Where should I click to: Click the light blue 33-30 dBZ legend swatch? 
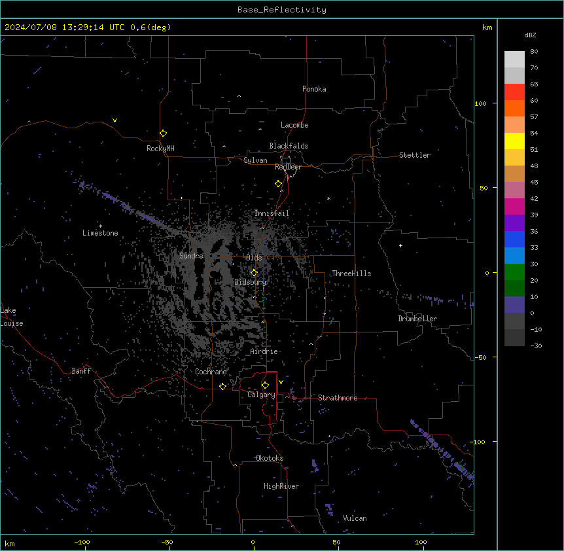(514, 256)
